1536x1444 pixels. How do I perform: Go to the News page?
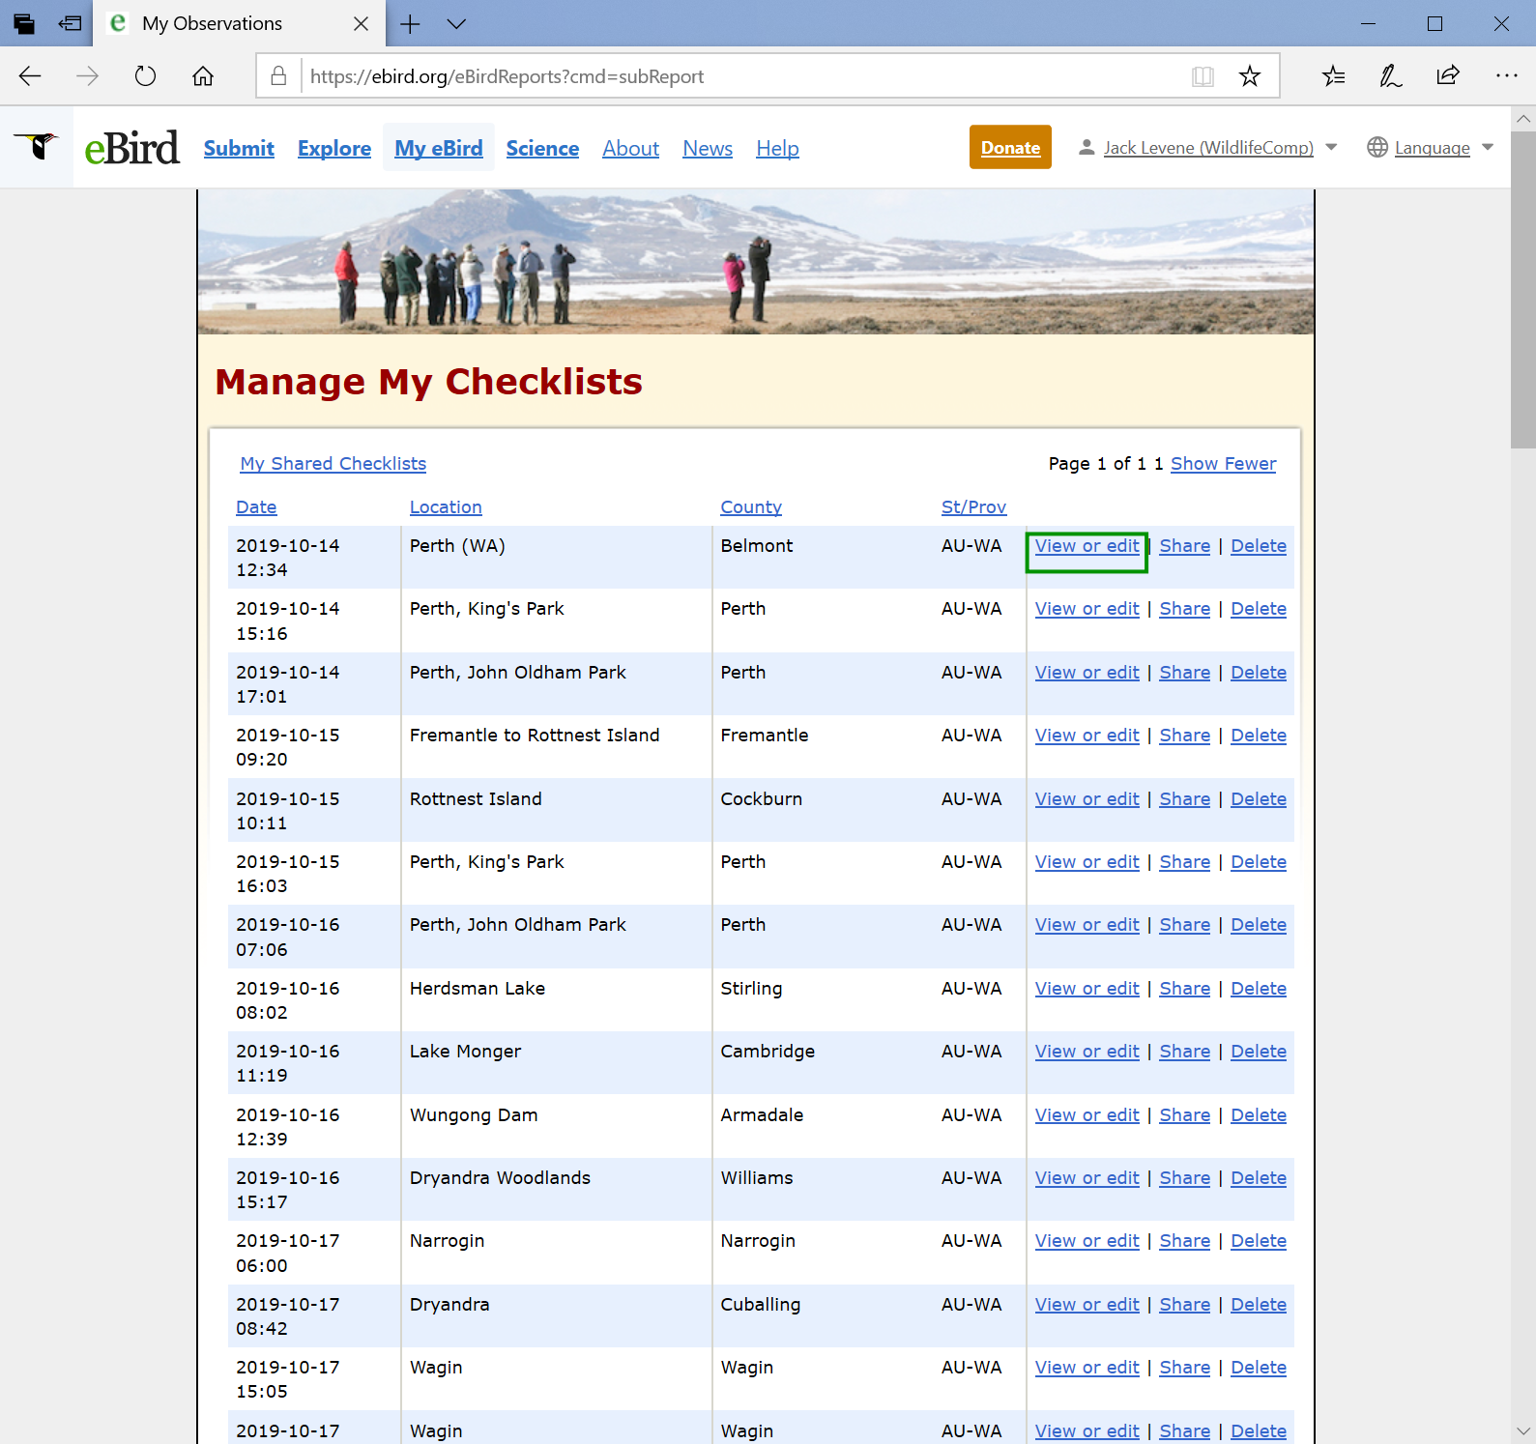click(708, 148)
